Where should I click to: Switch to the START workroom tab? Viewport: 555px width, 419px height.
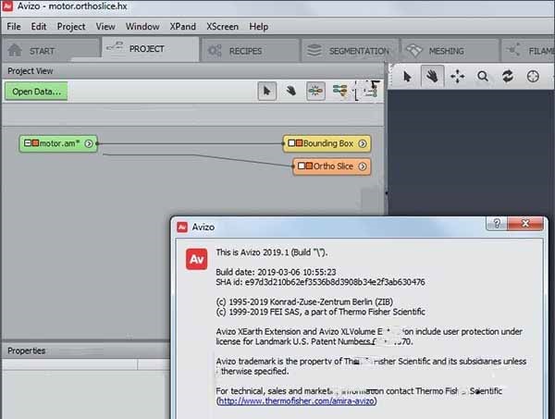[51, 50]
